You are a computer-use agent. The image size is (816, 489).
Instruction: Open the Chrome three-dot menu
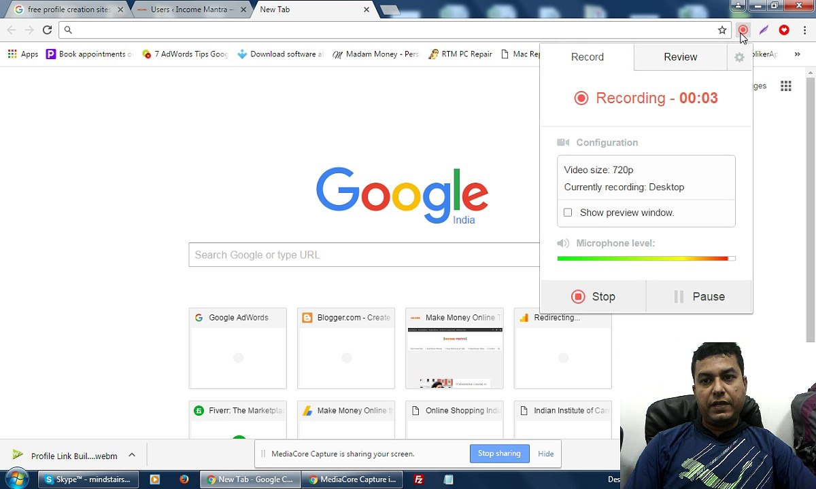804,30
